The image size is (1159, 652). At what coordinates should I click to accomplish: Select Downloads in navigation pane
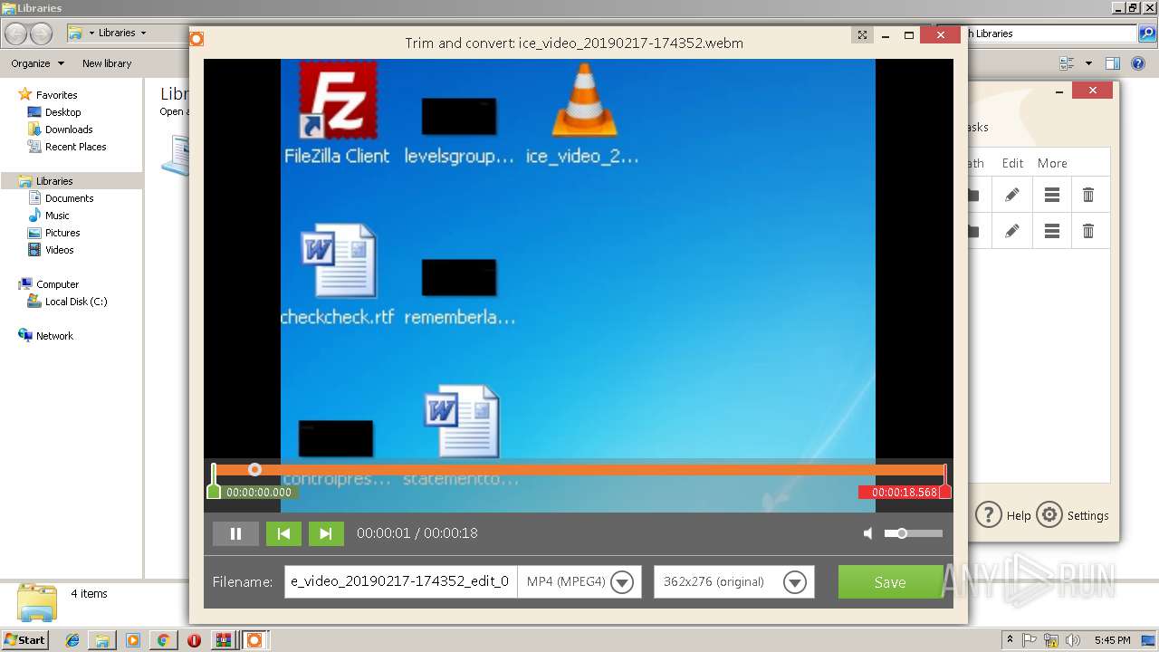pyautogui.click(x=69, y=129)
